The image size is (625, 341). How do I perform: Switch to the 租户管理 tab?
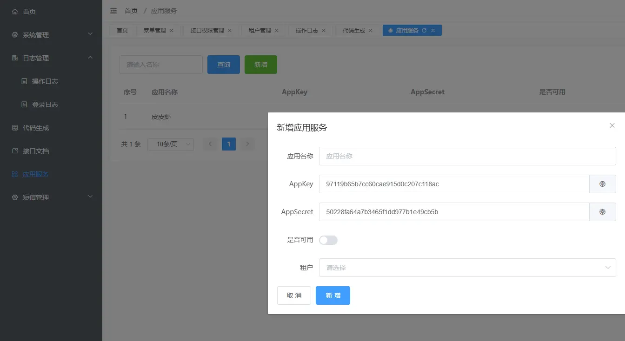[x=259, y=30]
